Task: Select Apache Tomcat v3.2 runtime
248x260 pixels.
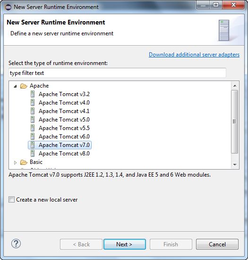Action: tap(64, 94)
